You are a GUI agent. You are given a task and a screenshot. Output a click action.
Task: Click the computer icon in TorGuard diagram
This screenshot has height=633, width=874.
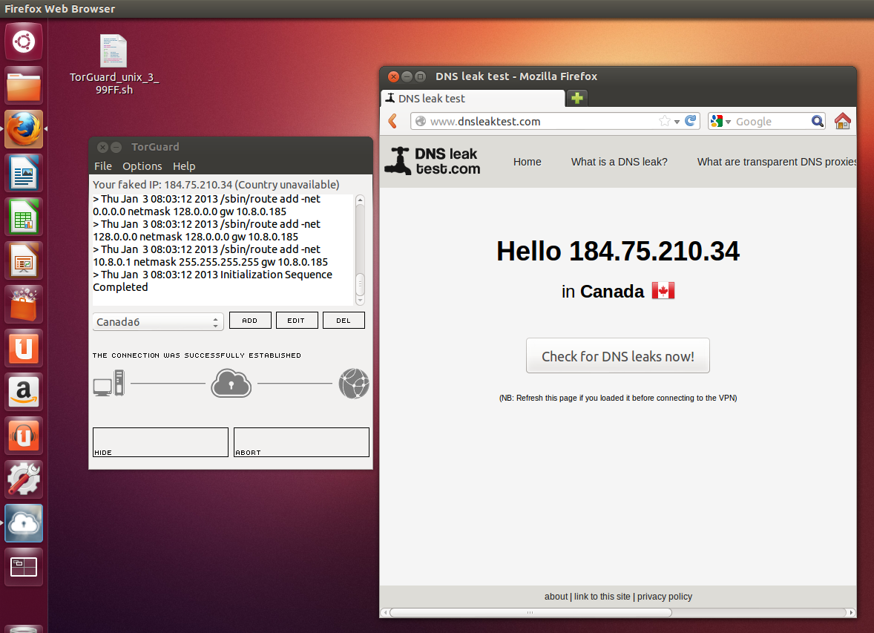[x=108, y=383]
